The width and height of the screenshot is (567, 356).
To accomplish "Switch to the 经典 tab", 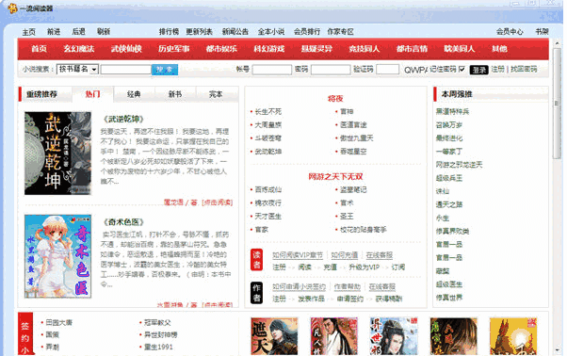I will (134, 94).
